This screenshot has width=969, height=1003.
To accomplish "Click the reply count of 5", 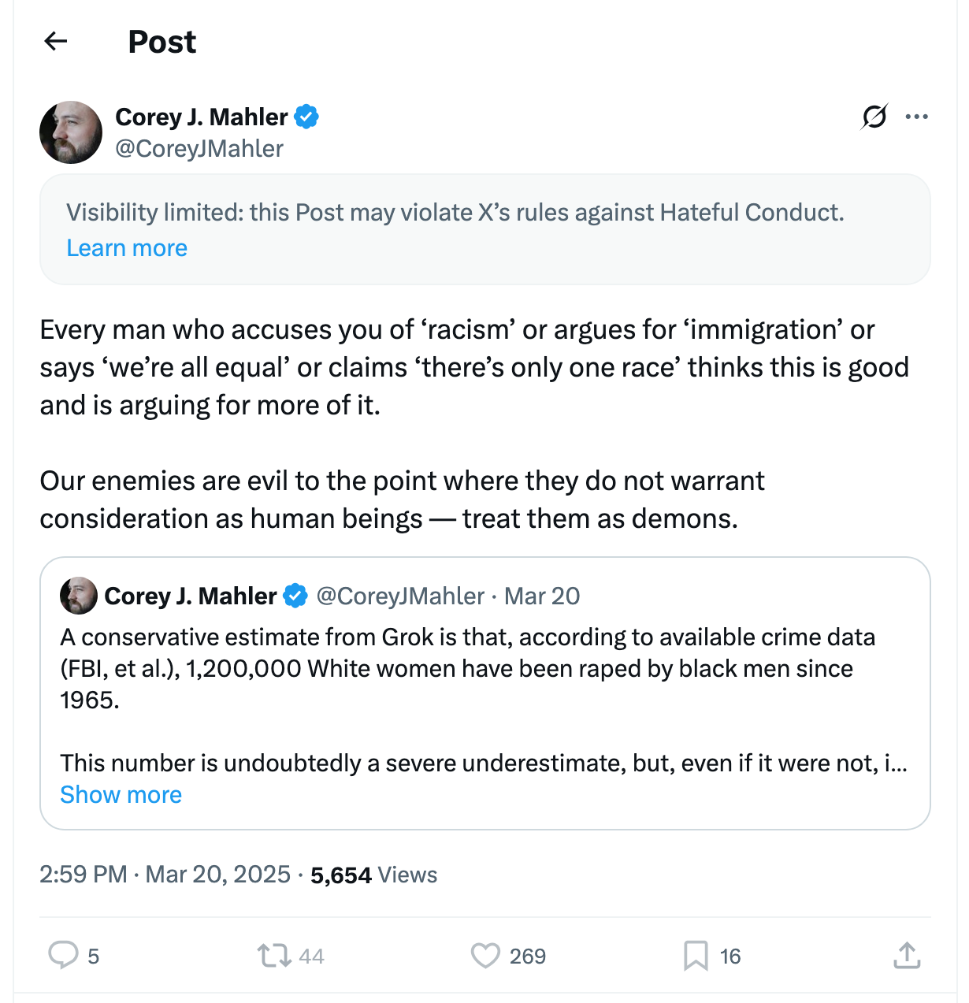I will click(x=93, y=956).
